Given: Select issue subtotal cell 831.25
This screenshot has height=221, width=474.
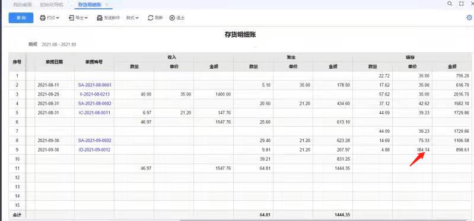Looking at the screenshot, I should point(333,159).
